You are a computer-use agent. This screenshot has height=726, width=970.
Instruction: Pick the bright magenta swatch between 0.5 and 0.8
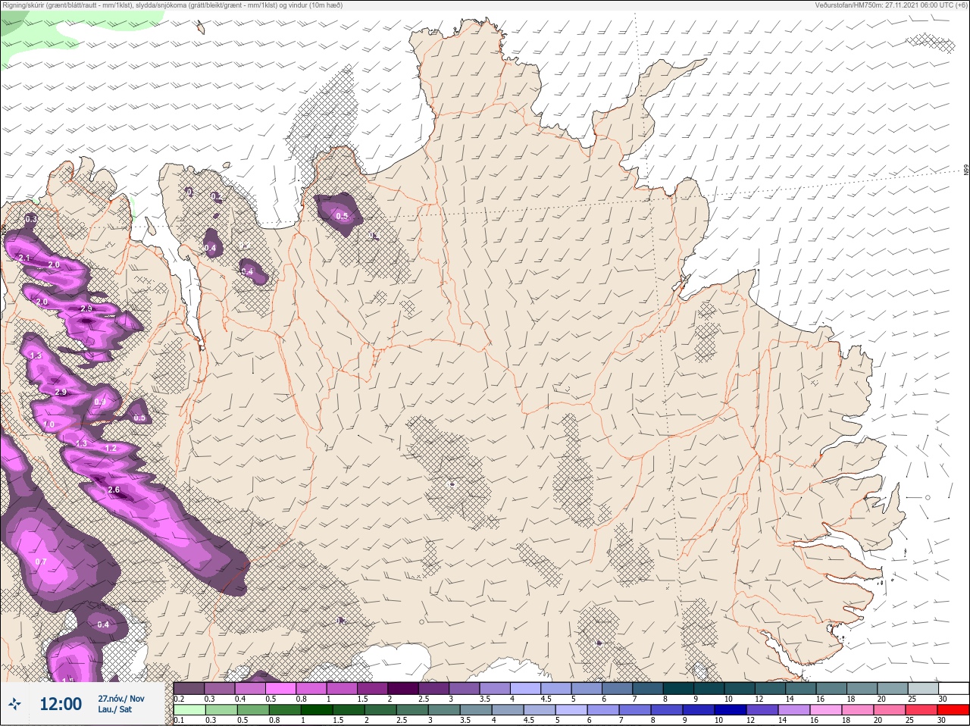280,688
